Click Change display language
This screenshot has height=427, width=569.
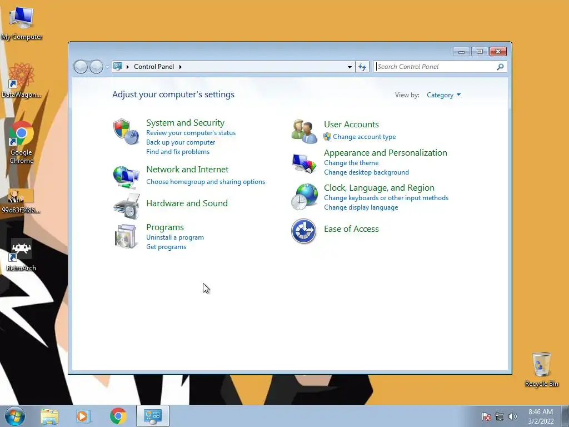point(361,207)
